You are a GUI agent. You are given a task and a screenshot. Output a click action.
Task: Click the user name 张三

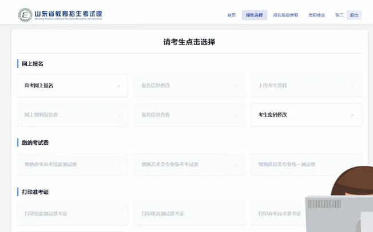click(x=339, y=15)
